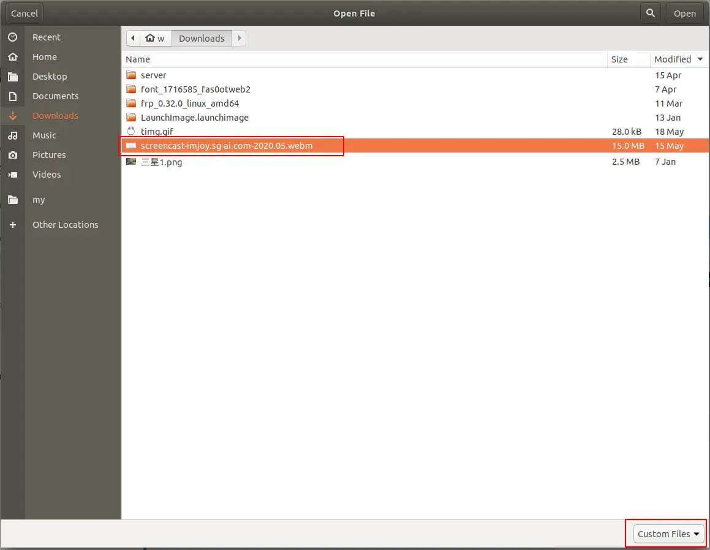Screen dimensions: 710x550
Task: Click the Recent clock icon in sidebar
Action: [x=13, y=37]
